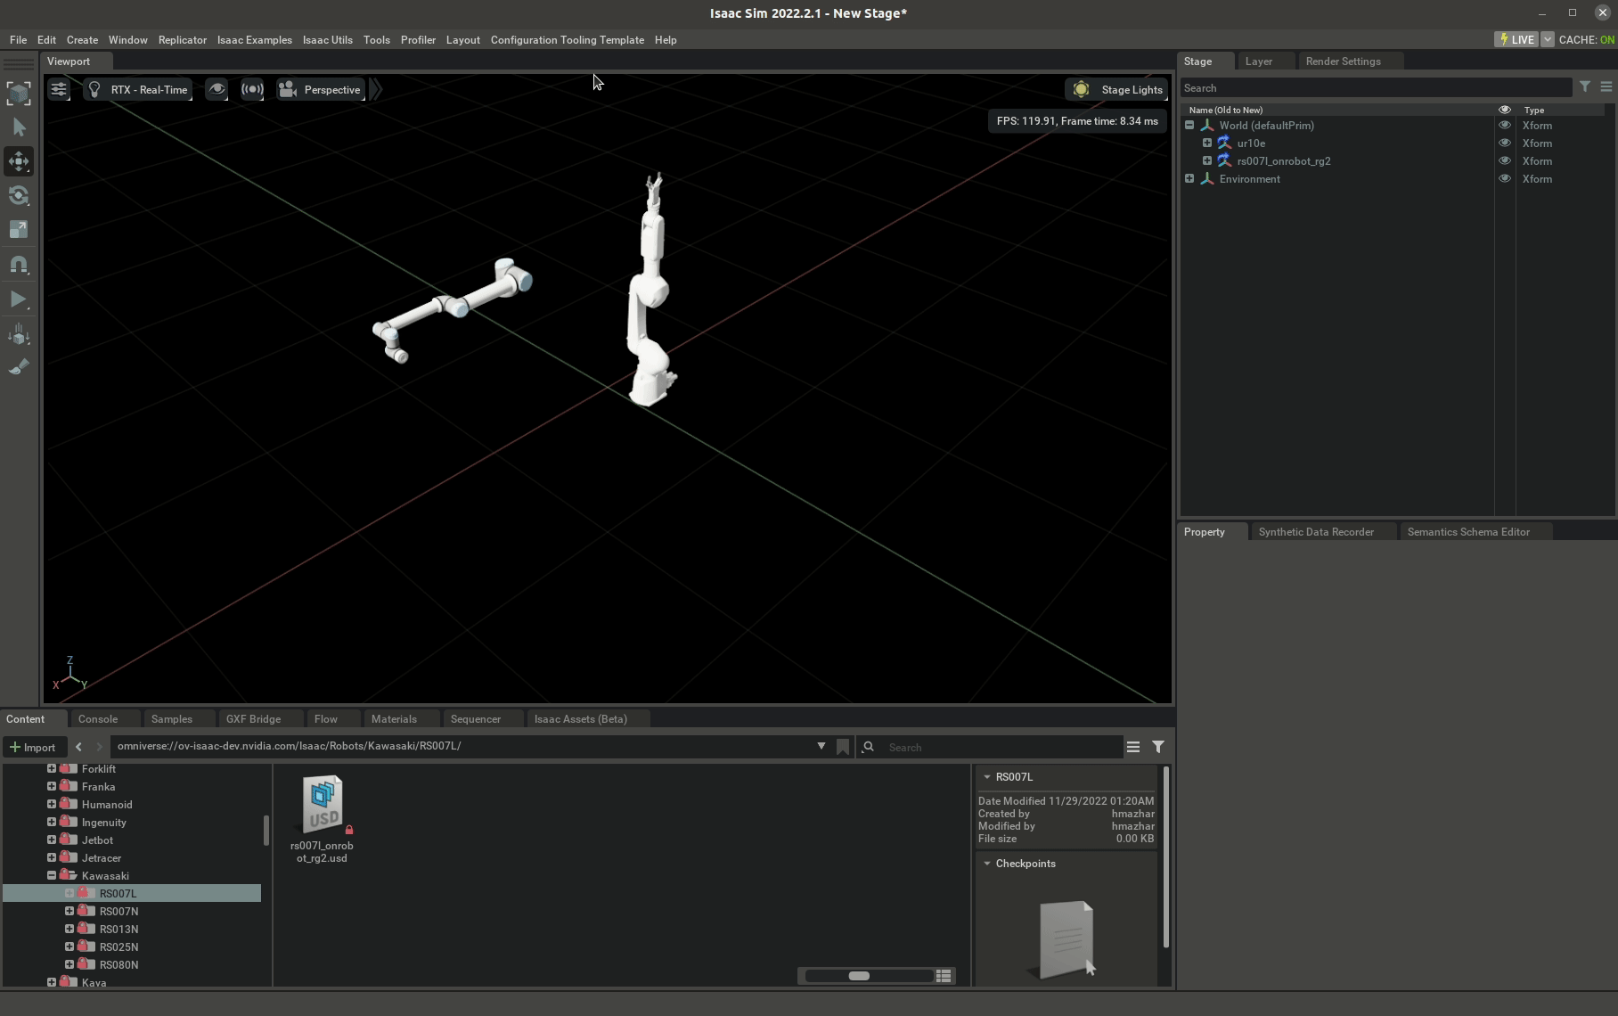Click the content search magnifier icon

[x=869, y=747]
